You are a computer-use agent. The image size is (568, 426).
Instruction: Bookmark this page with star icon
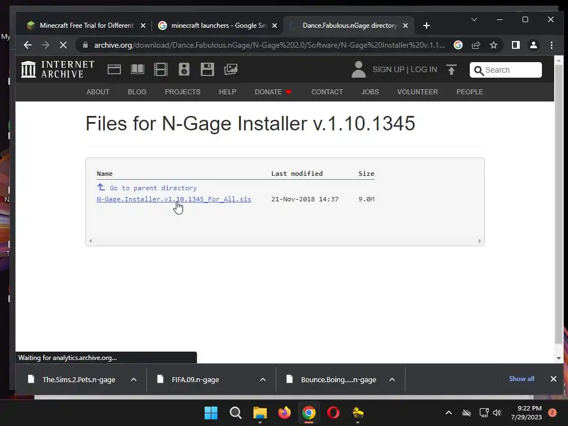tap(493, 45)
